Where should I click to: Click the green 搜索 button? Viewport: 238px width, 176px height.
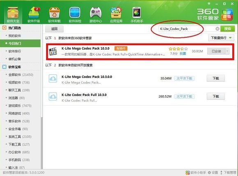click(227, 29)
